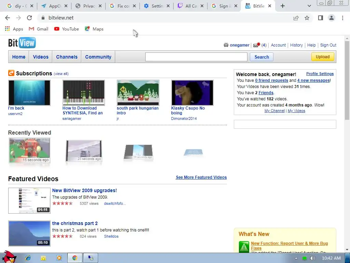Open 'the christmas part 2' video title
Image resolution: width=350 pixels, height=263 pixels.
75,223
